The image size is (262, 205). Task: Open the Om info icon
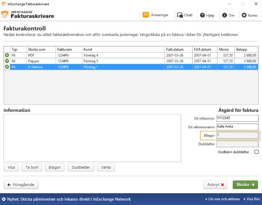(224, 15)
